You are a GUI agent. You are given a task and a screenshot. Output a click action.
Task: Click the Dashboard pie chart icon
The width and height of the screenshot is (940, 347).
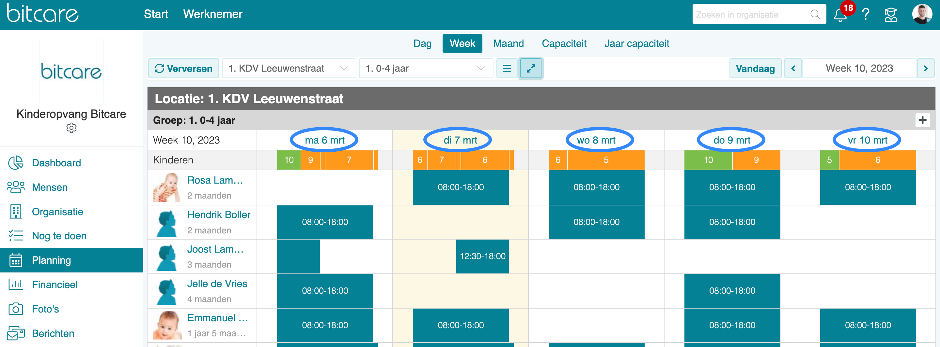coord(16,163)
